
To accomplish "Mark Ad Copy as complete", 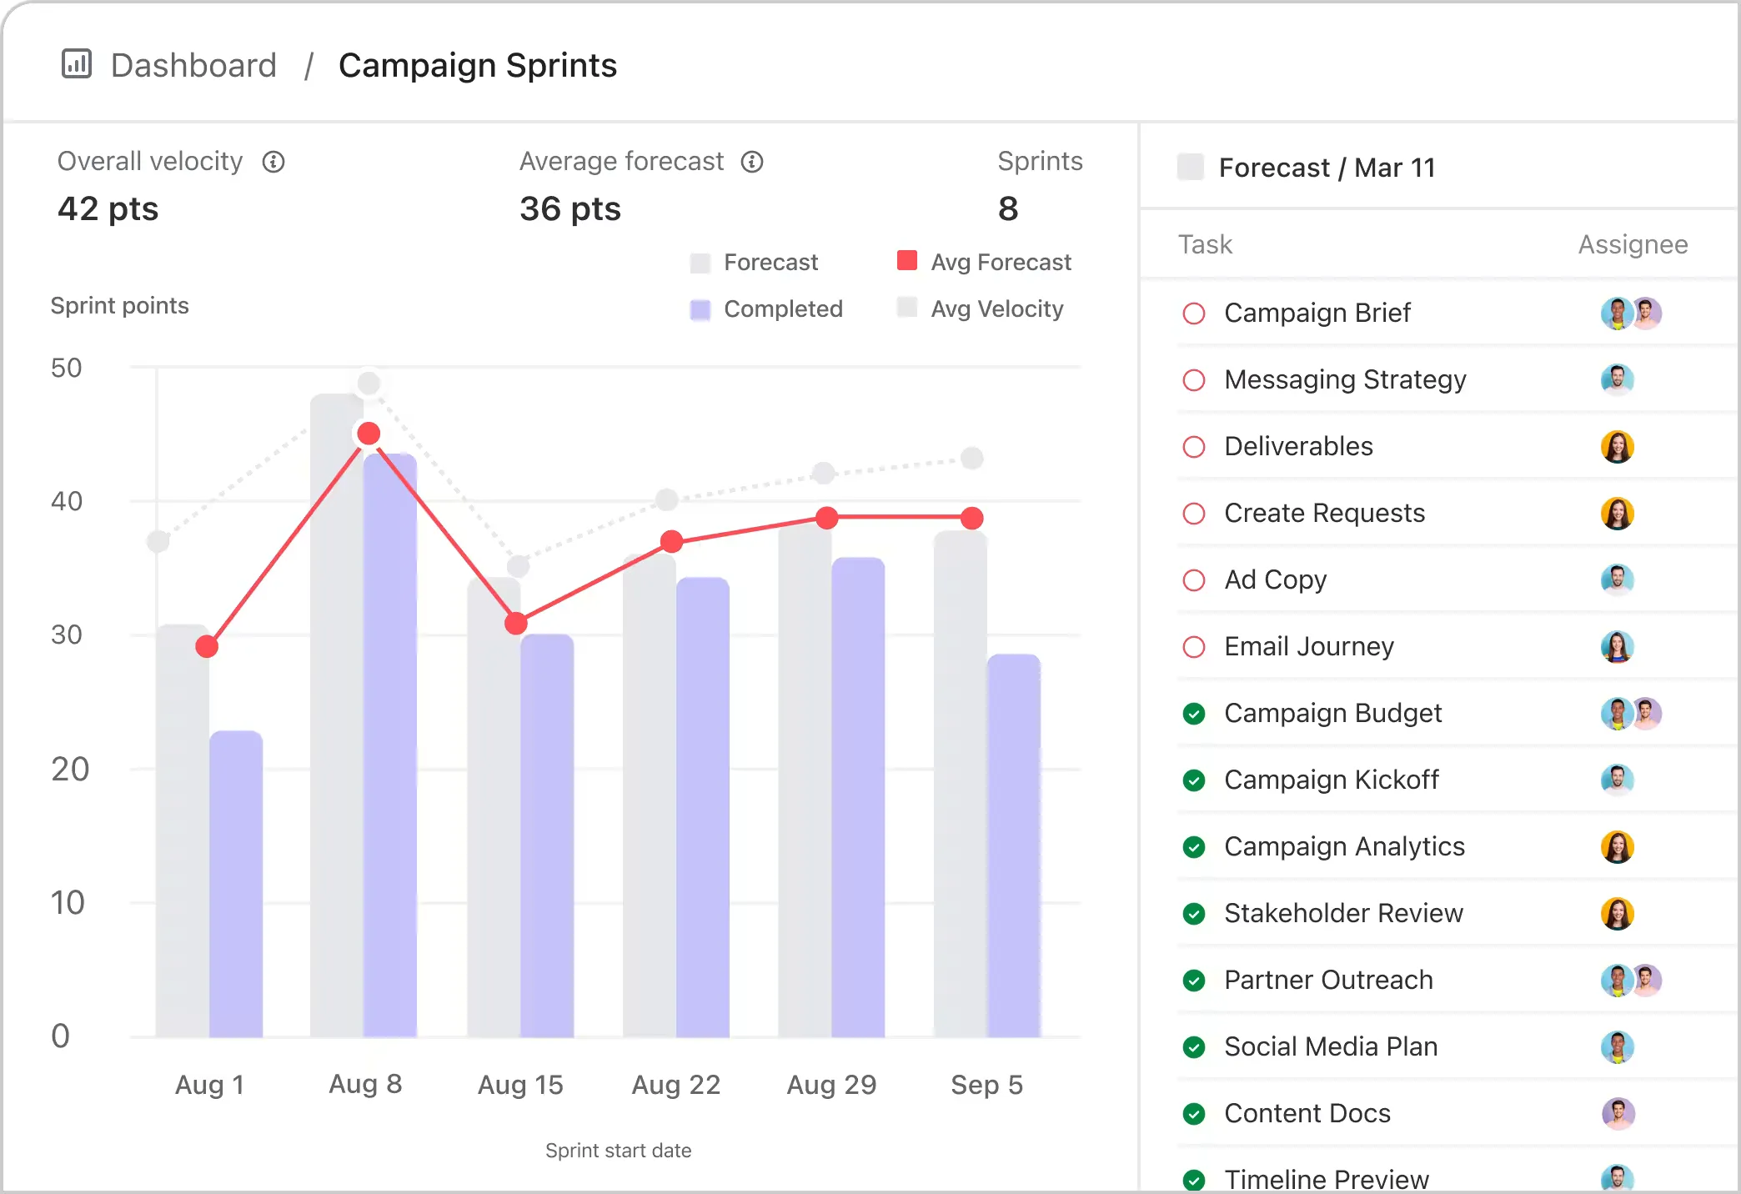I will [1194, 580].
